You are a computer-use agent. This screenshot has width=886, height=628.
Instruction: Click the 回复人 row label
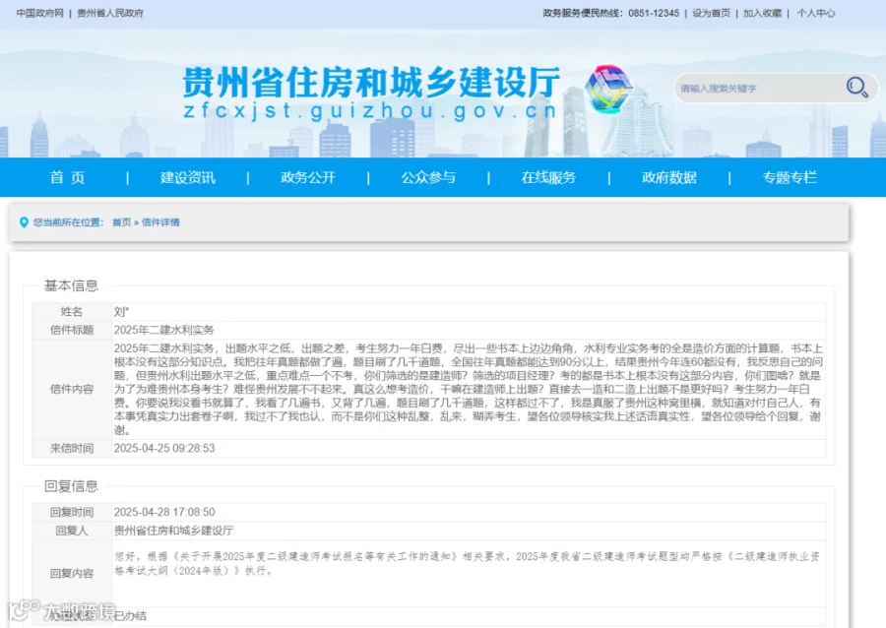coord(72,531)
